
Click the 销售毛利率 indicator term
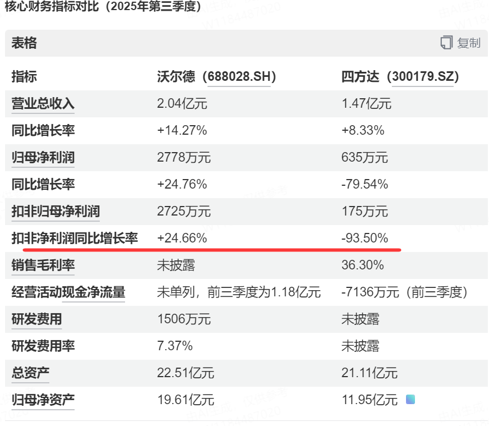click(43, 265)
